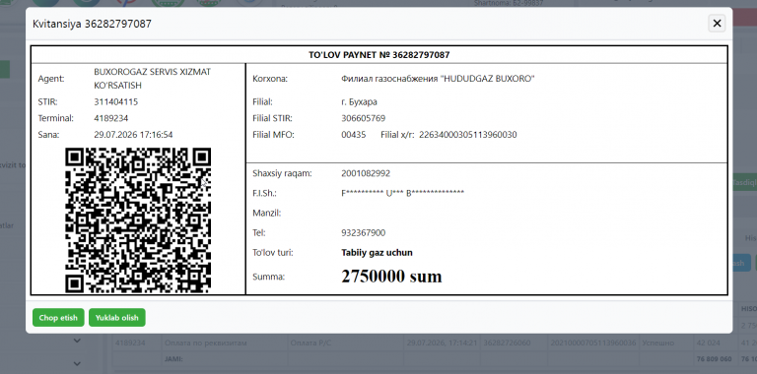
Task: Click the header TO'LOV PAYNET № 36282797087
Action: point(378,55)
